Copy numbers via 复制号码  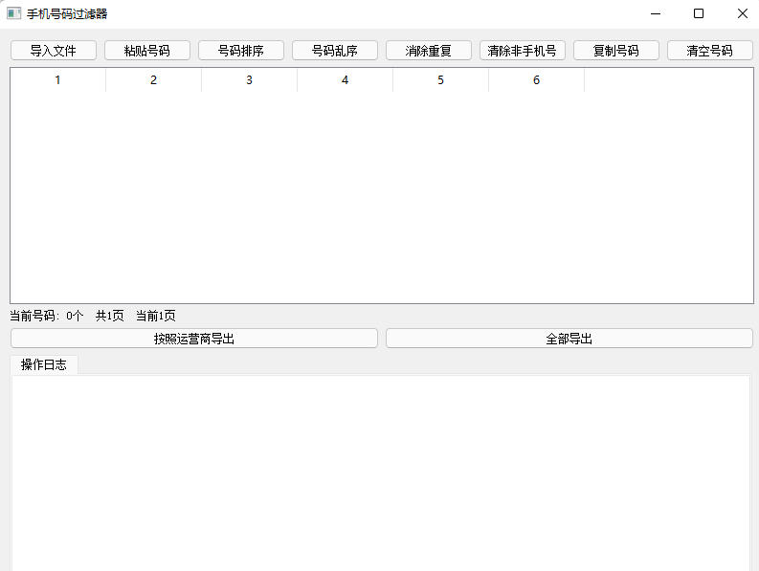[x=616, y=51]
